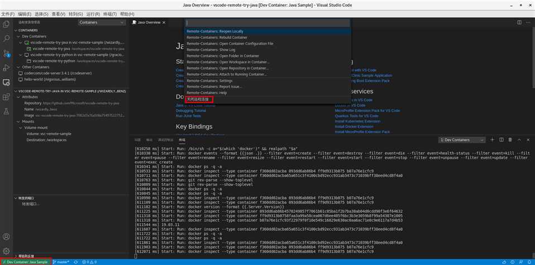
Task: Collapse the CONTAINERS section header
Action: click(71, 30)
